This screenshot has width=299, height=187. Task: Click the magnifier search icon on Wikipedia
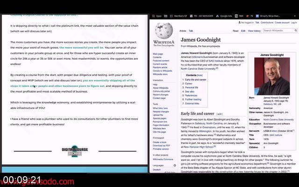pos(296,30)
